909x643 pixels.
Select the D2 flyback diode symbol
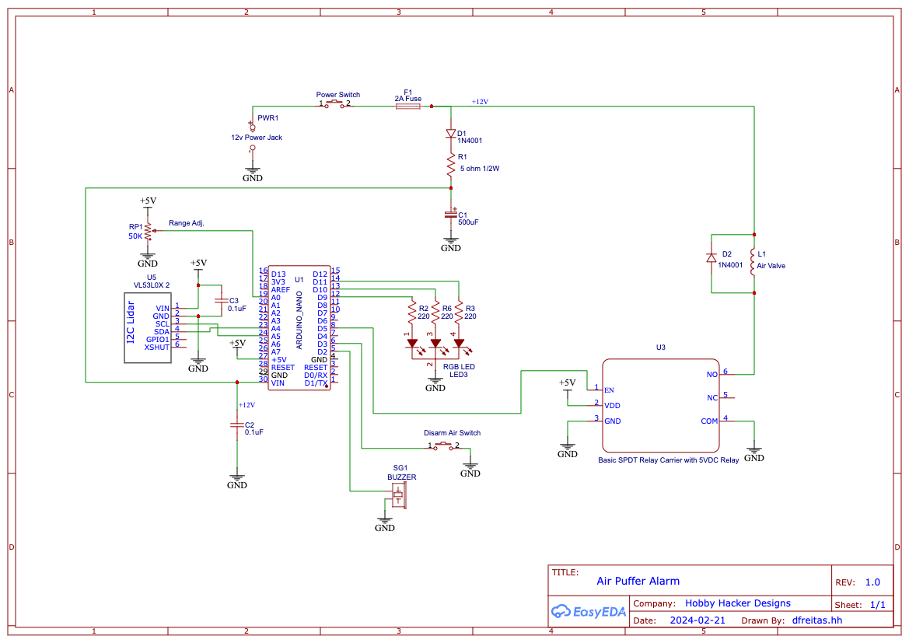[711, 258]
